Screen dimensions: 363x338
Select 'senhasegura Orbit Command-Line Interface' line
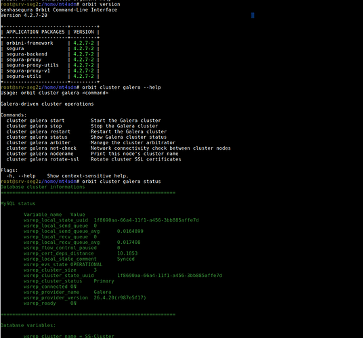[x=59, y=9]
